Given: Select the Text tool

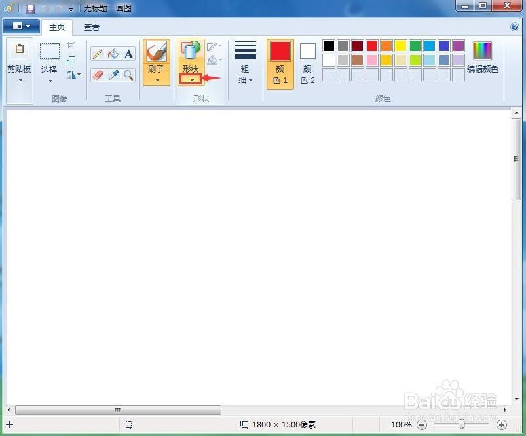Looking at the screenshot, I should coord(128,54).
